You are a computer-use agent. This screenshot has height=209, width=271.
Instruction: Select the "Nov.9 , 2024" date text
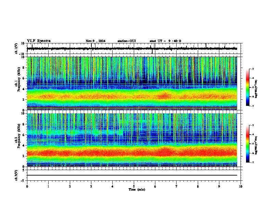coord(95,41)
